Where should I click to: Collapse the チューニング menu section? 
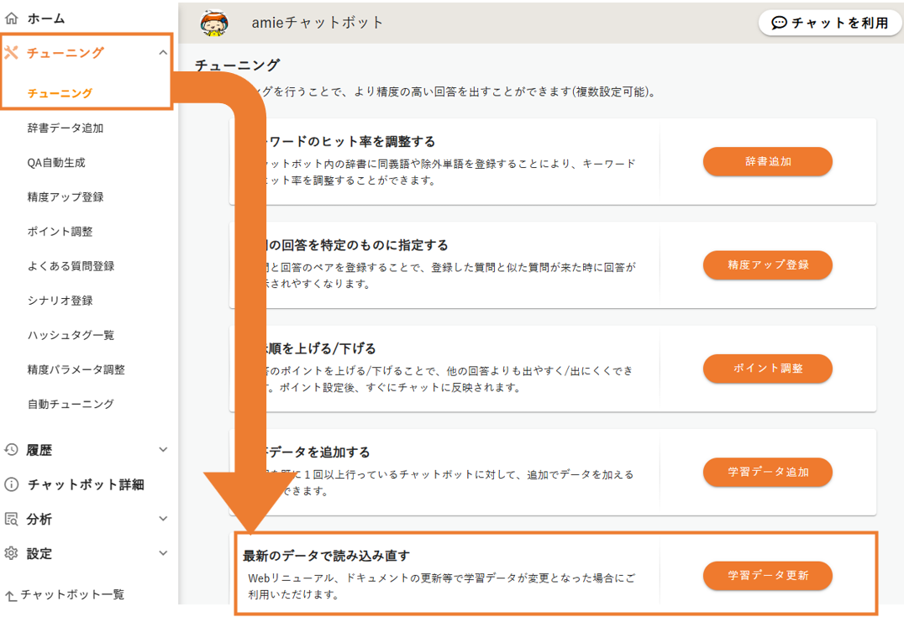tap(163, 53)
